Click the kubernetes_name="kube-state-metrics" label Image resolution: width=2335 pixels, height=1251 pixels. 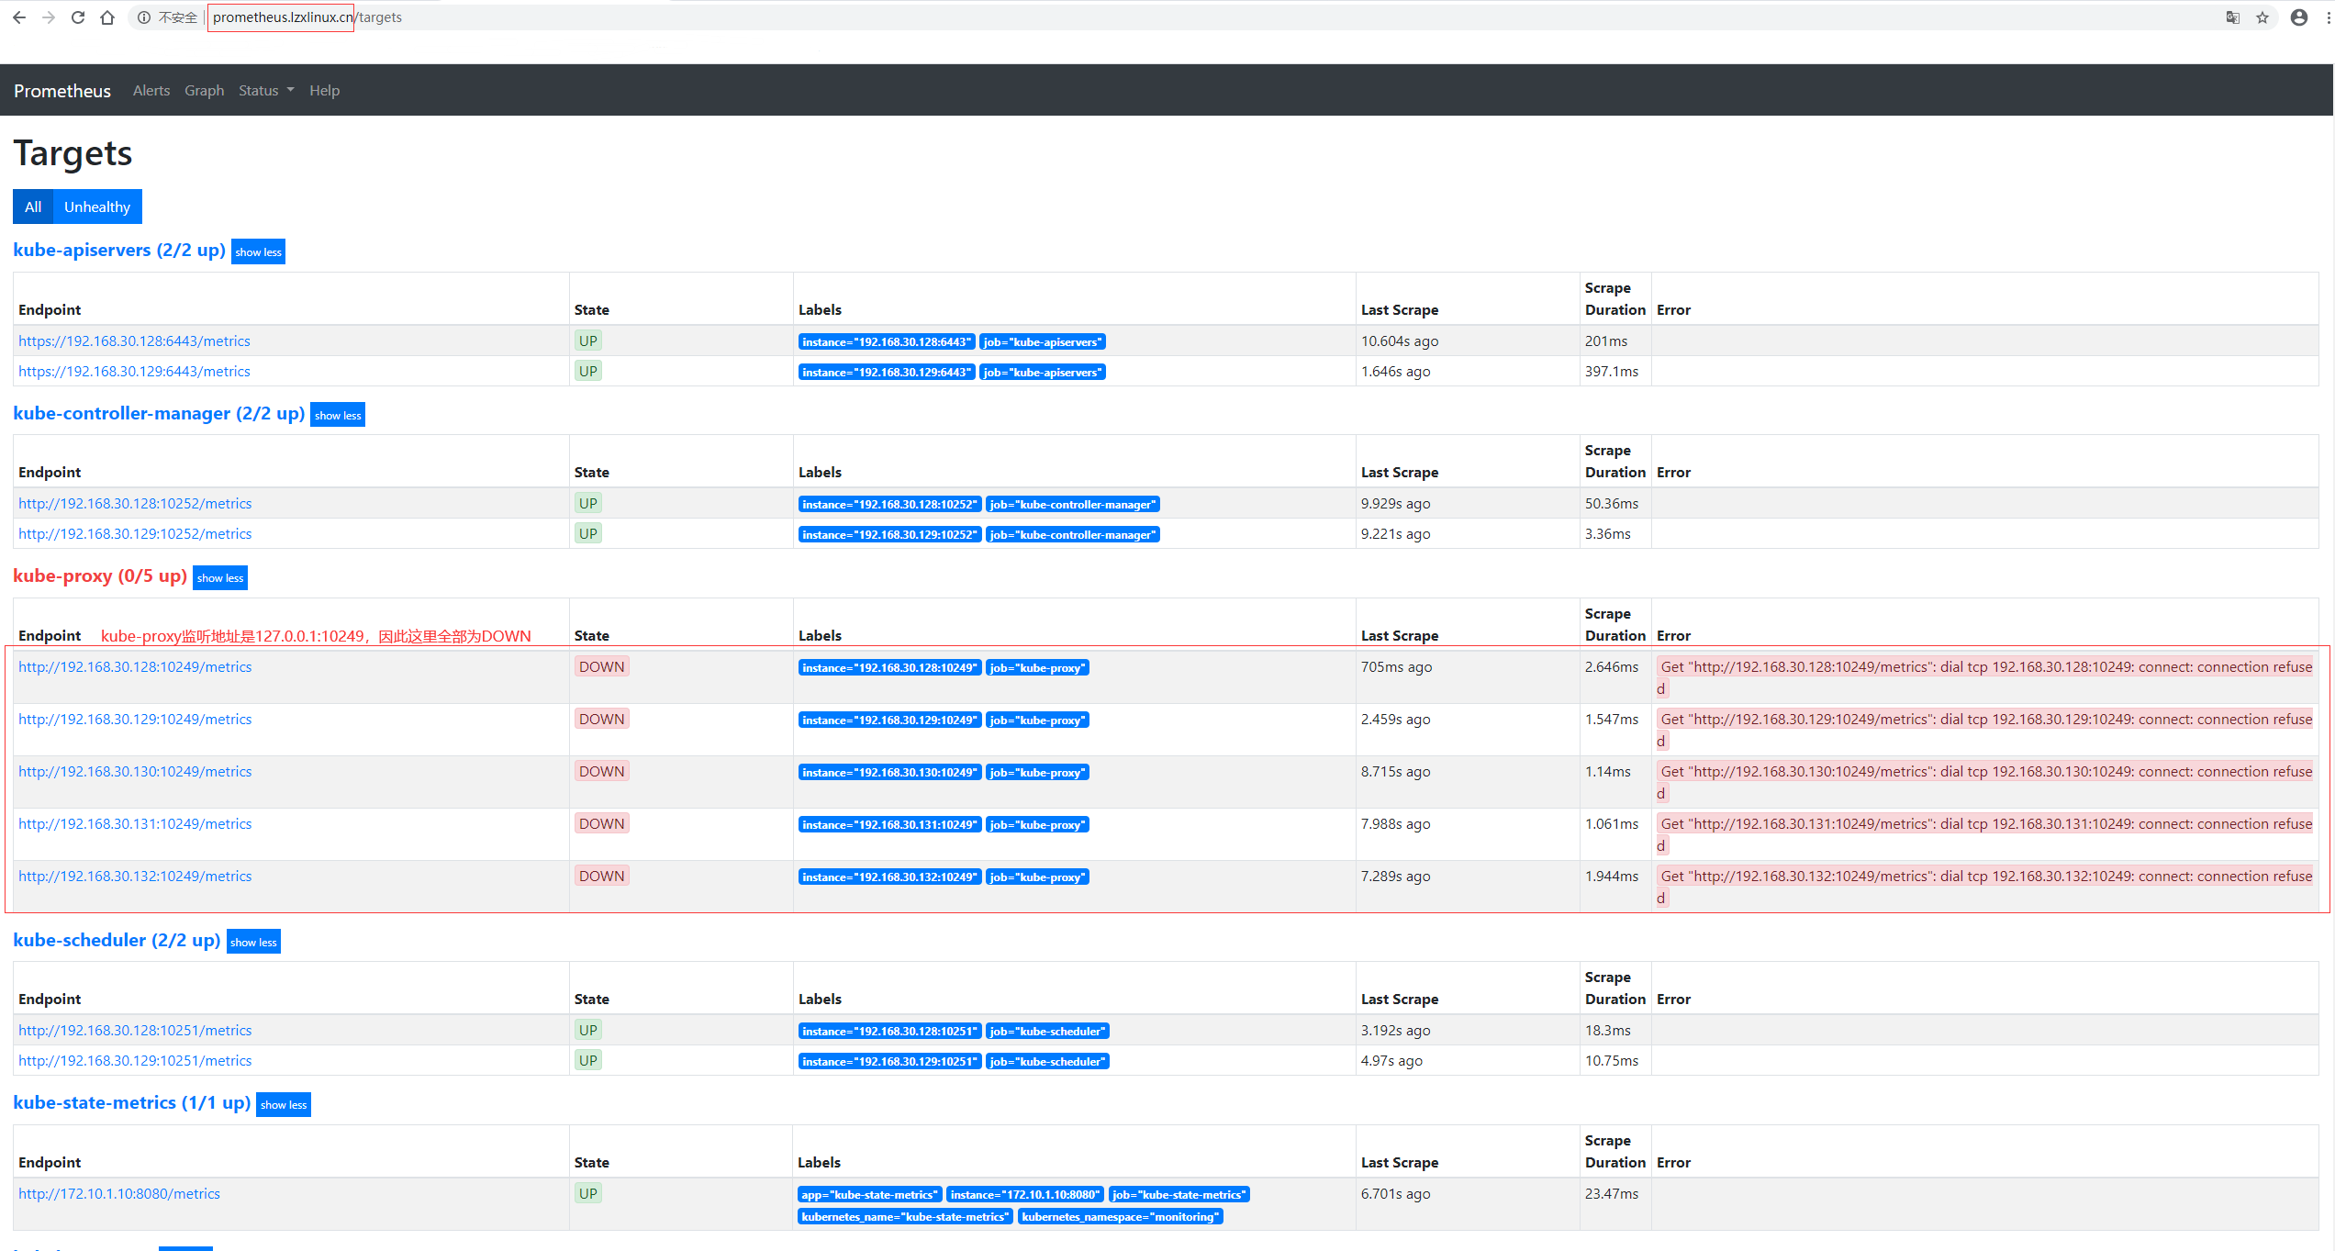pos(906,1217)
